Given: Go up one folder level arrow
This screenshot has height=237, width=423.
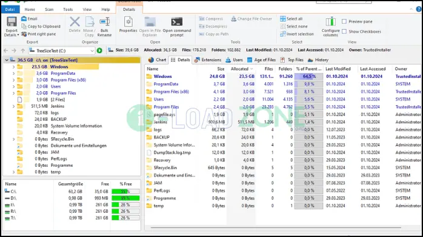Looking at the screenshot, I should tap(23, 51).
